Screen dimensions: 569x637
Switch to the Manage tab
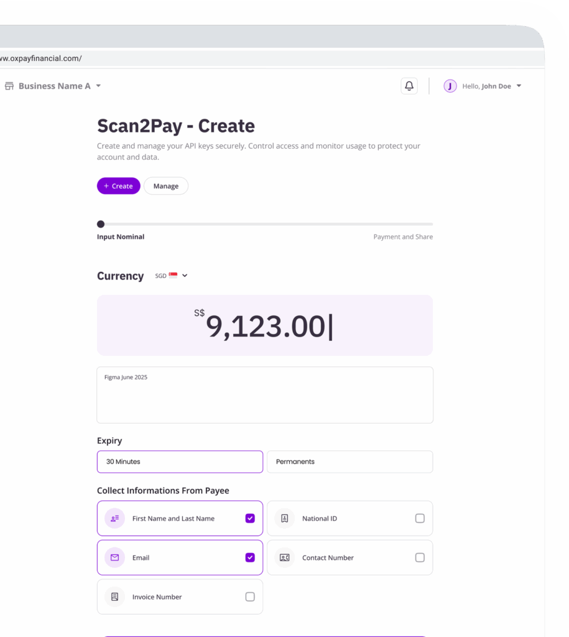pyautogui.click(x=166, y=186)
